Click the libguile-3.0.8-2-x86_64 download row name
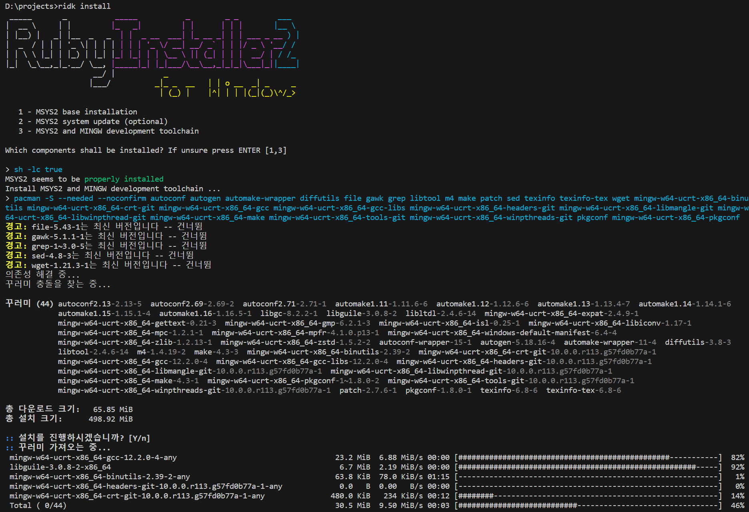The image size is (749, 512). [60, 467]
